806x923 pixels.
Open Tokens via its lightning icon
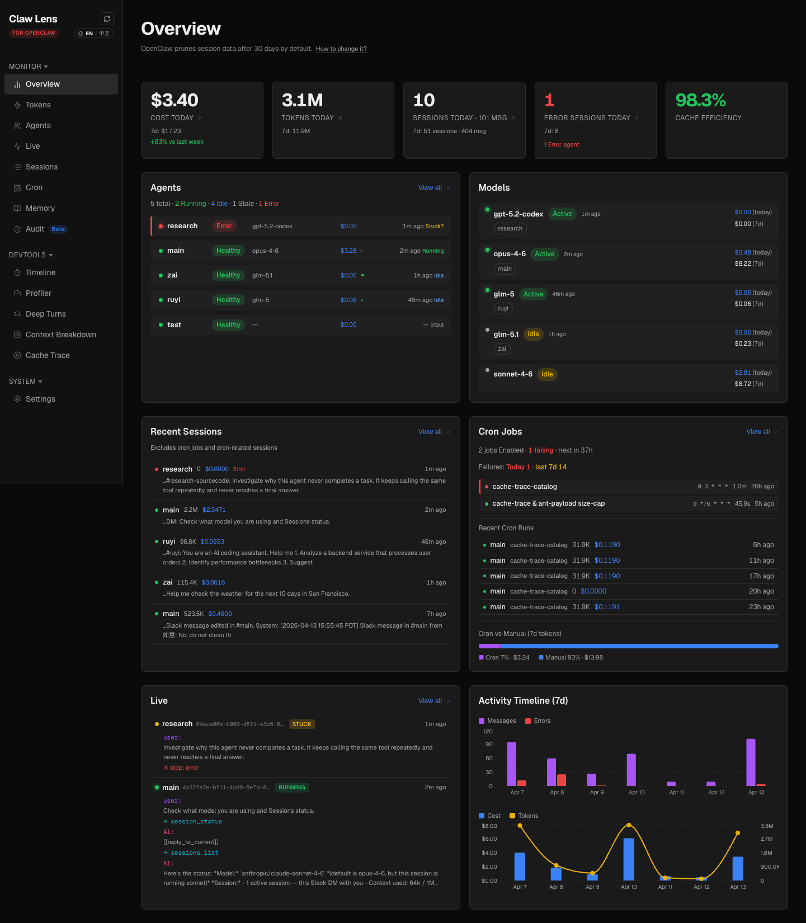[x=17, y=105]
